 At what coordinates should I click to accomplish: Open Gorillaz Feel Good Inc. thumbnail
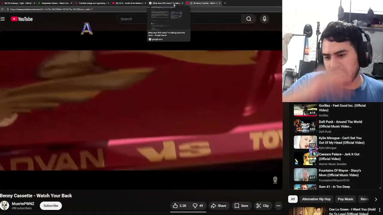coord(305,110)
